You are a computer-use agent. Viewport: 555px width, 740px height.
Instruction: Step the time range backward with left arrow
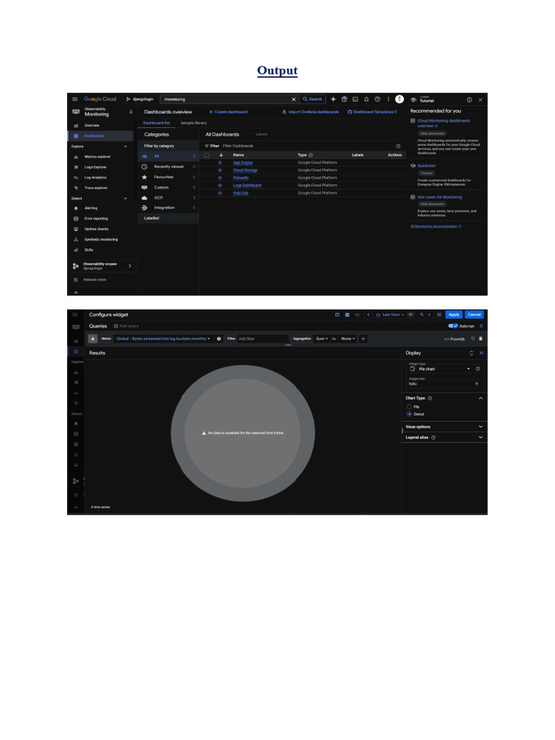point(368,314)
